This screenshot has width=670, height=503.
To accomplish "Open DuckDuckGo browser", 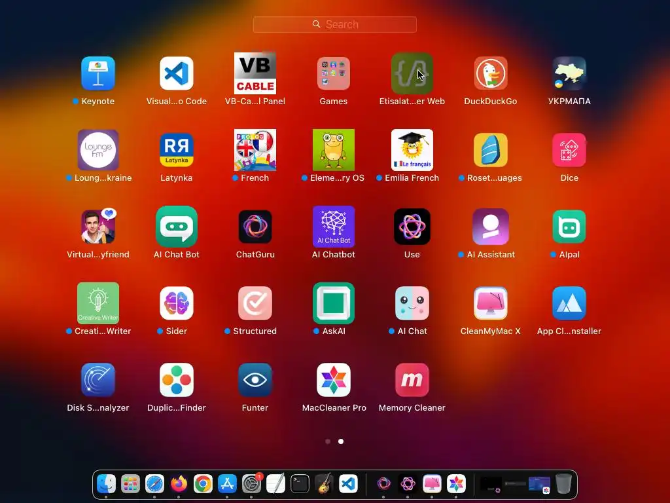I will [491, 73].
